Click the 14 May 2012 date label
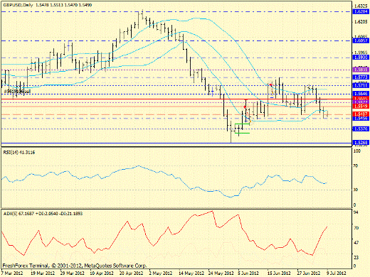 pyautogui.click(x=191, y=273)
